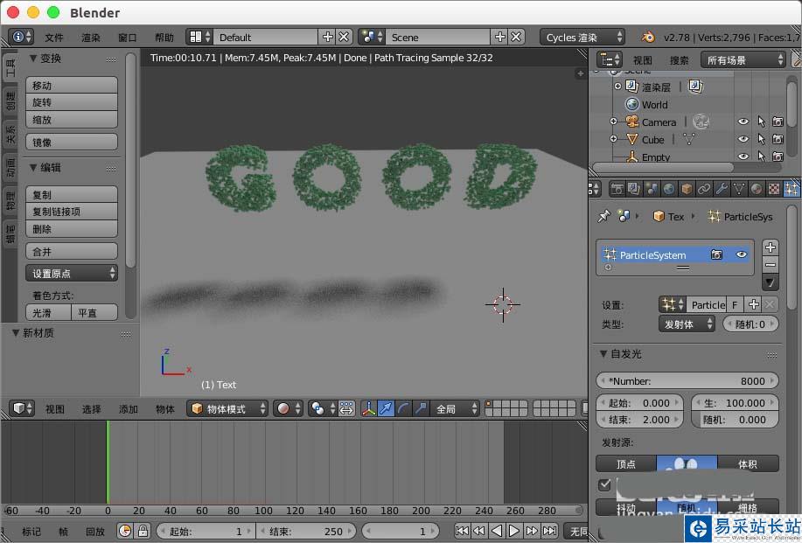Click the 移动 button
The image size is (802, 543).
coord(72,85)
